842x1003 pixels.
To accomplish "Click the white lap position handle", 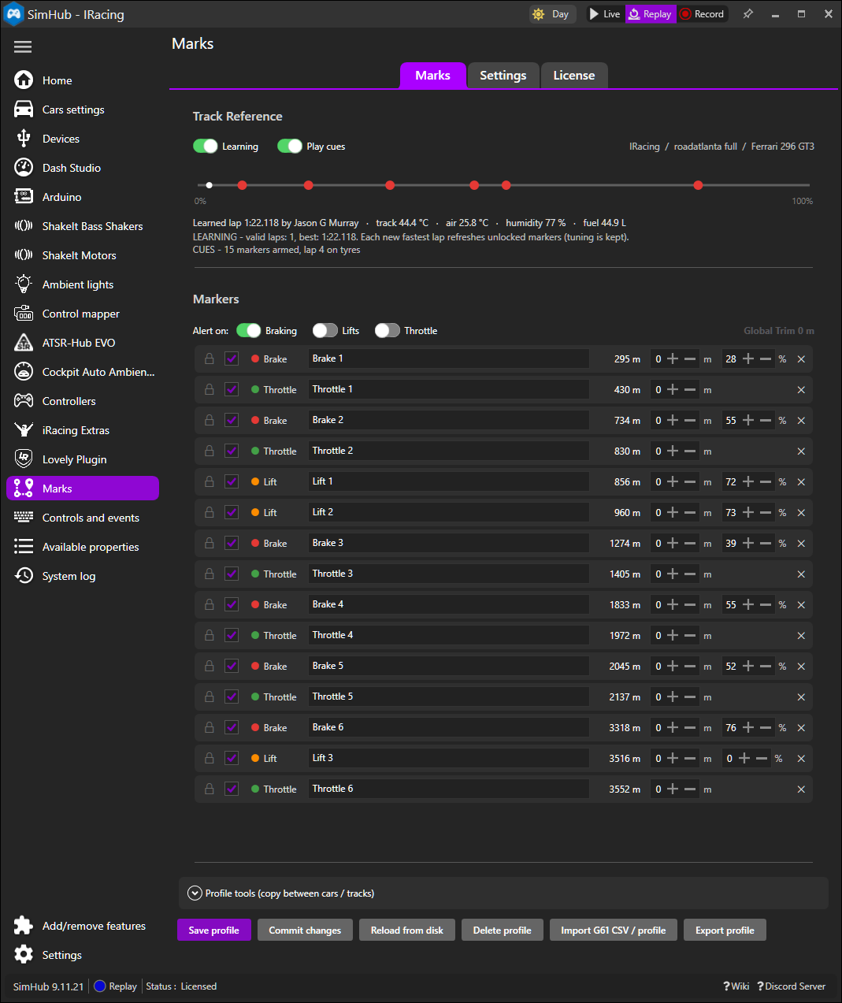I will coord(209,185).
